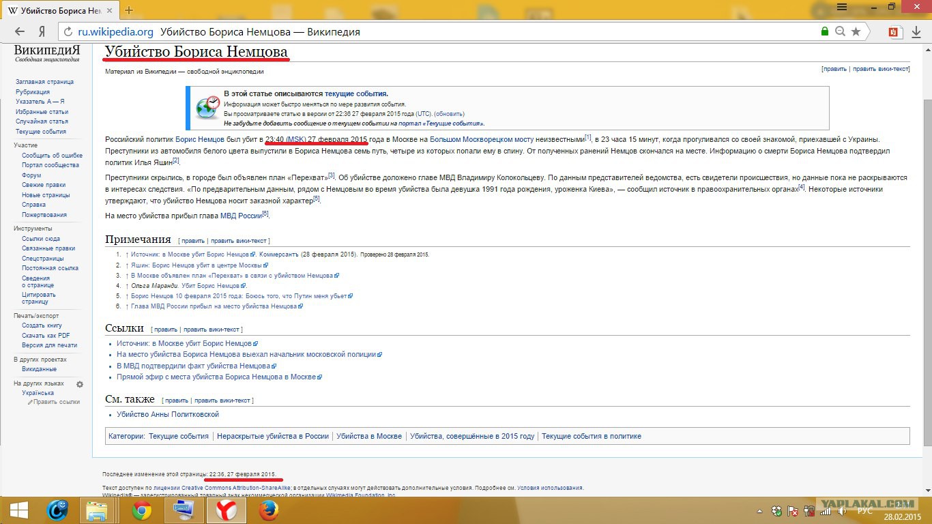932x524 pixels.
Task: Switch input language РУС indicator
Action: (x=864, y=510)
